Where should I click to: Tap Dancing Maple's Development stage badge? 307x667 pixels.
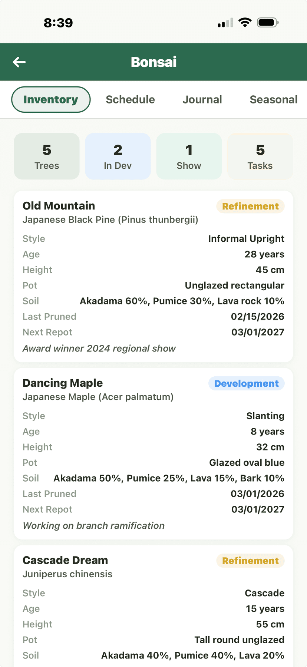[247, 383]
